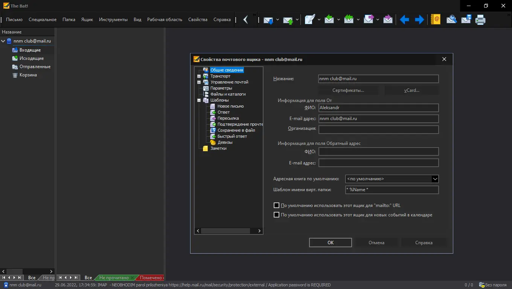Viewport: 512px width, 289px height.
Task: Open the dropdown arrow next to new message icon
Action: (x=318, y=20)
